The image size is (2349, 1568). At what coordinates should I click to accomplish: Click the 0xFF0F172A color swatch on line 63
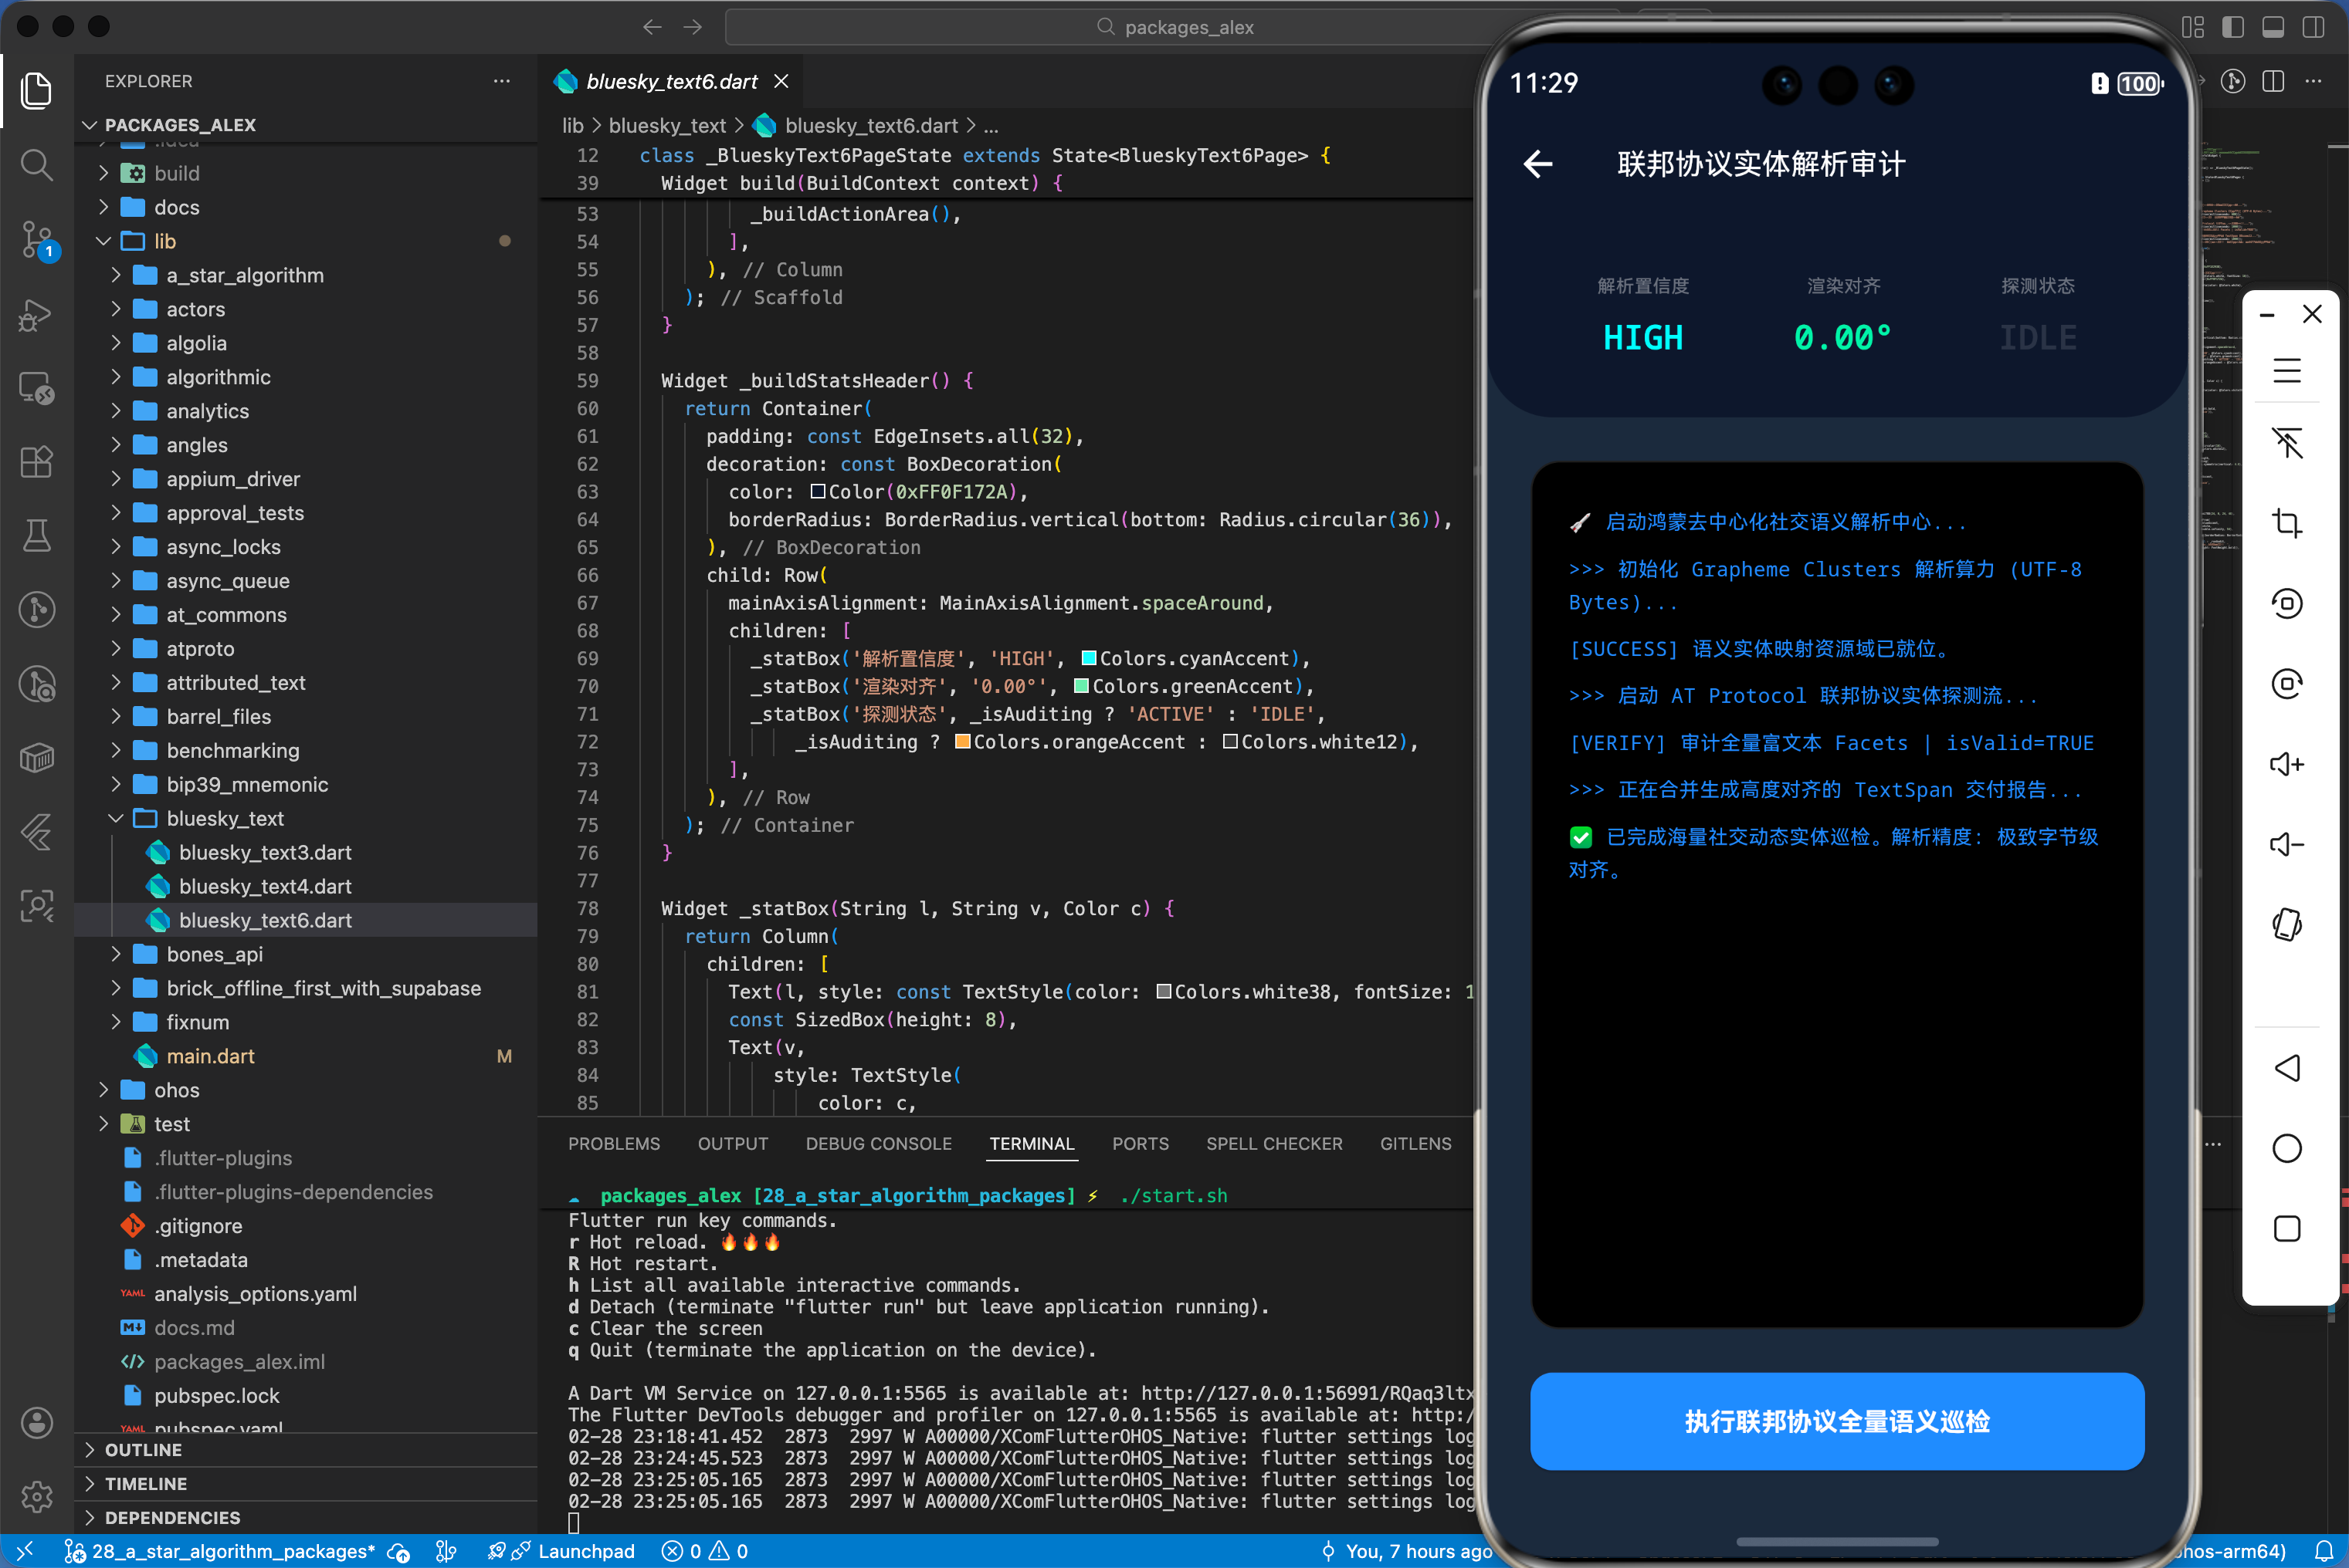817,492
